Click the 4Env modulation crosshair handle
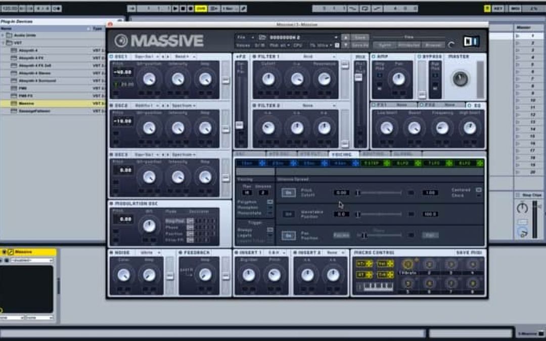This screenshot has height=341, width=546. pyautogui.click(x=355, y=163)
